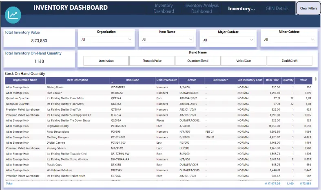Click the total value 8,73,883 in footer

coord(306,183)
